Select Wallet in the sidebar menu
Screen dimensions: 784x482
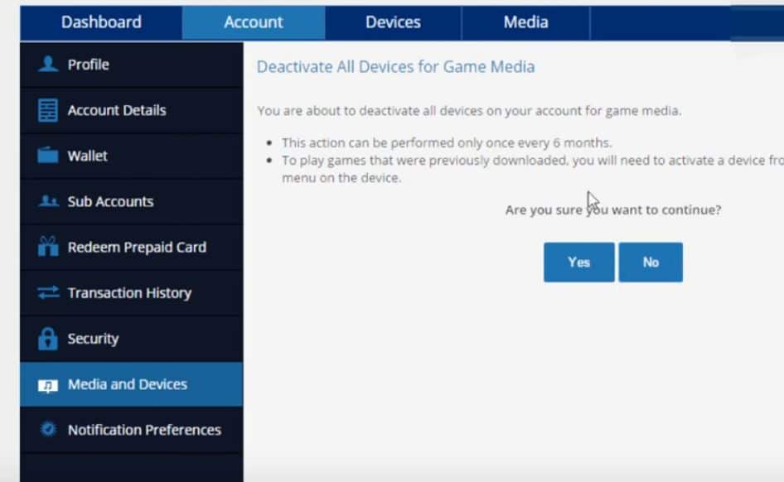point(88,156)
